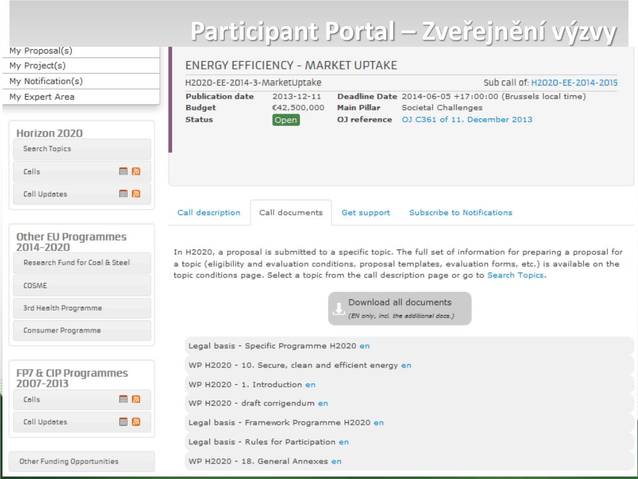
Task: Click the download arrow icon in Download all documents
Action: click(x=338, y=309)
